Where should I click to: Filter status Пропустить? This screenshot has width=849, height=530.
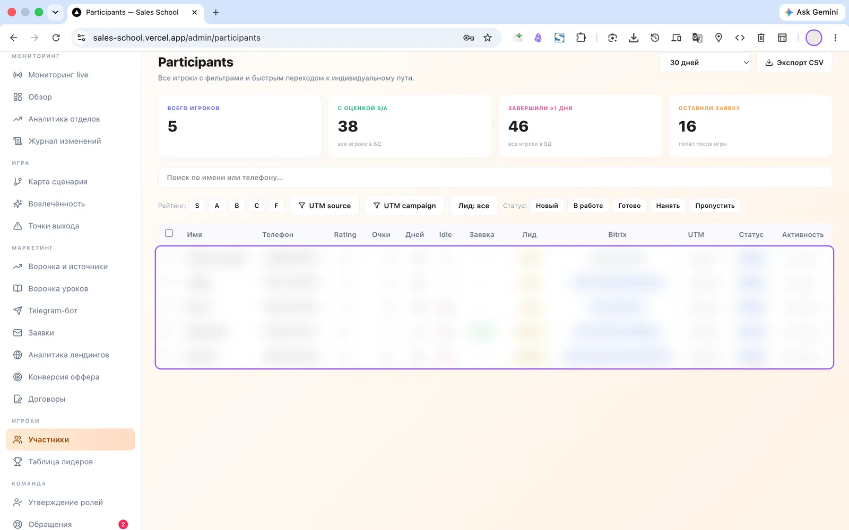[715, 206]
